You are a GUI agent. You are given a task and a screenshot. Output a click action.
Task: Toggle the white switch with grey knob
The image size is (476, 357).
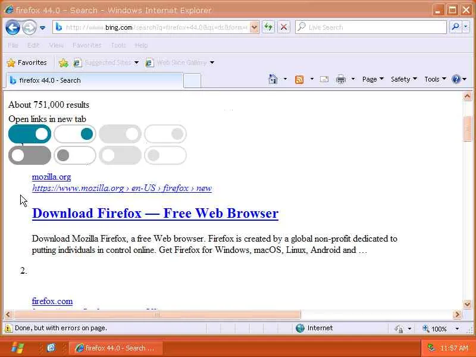(75, 155)
